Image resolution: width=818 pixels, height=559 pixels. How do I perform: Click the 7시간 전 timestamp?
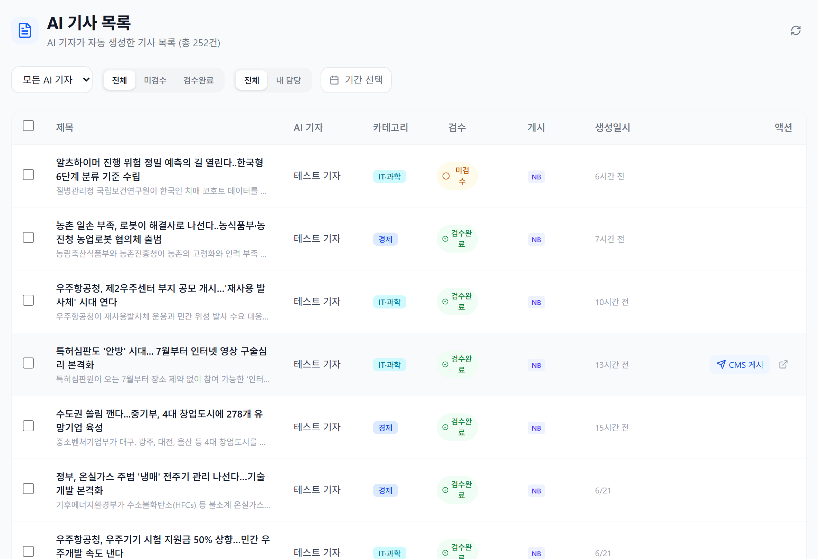610,239
